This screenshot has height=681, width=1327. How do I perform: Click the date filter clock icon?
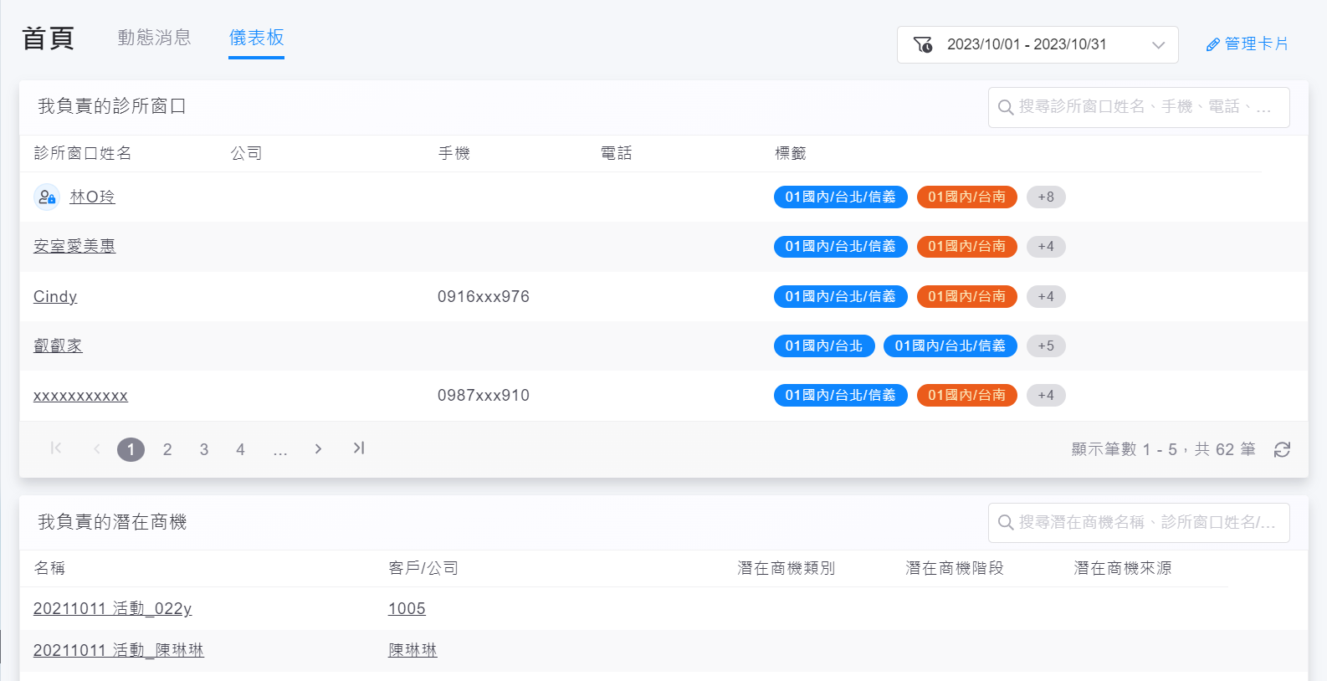point(923,45)
